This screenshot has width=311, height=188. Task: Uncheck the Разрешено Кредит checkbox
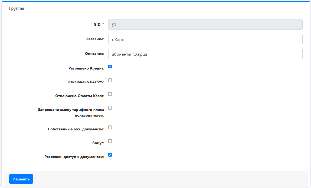click(x=110, y=67)
